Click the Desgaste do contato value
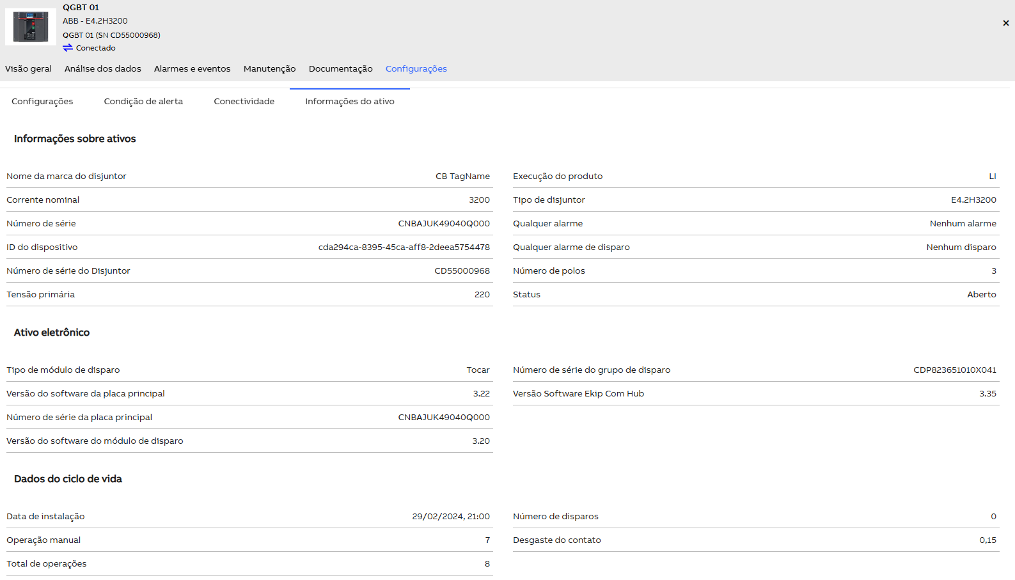This screenshot has height=580, width=1015. (x=987, y=540)
